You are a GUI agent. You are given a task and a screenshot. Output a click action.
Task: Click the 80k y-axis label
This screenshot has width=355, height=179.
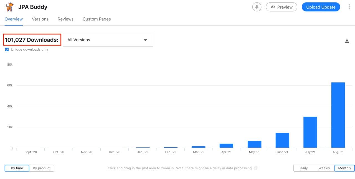point(10,65)
